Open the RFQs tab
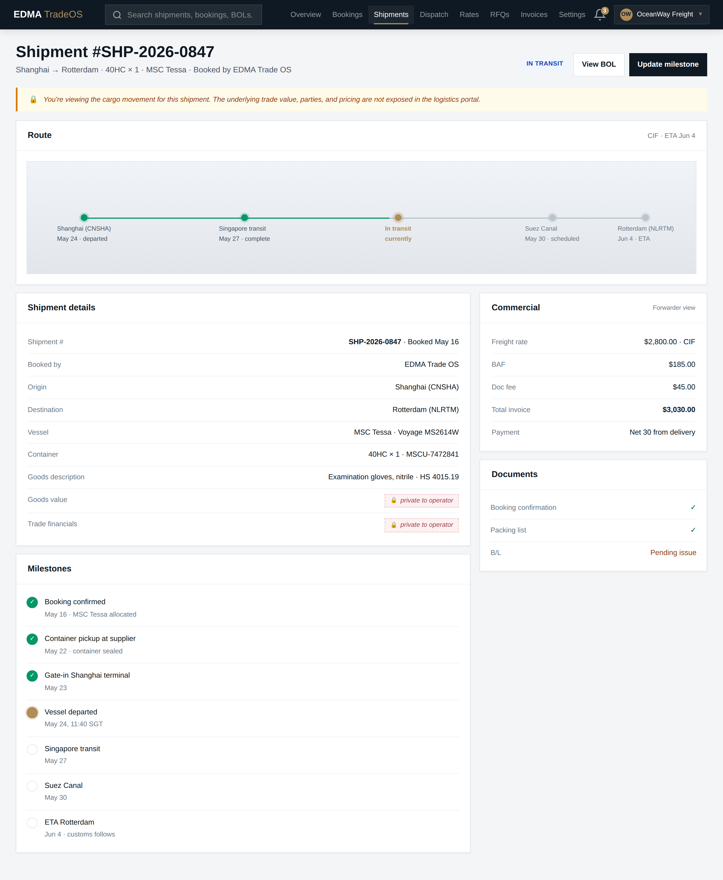723x880 pixels. pos(499,15)
